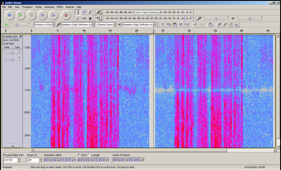Viewport: 281px width, 170px height.
Task: Click the Paste clipboard icon
Action: pos(175,25)
